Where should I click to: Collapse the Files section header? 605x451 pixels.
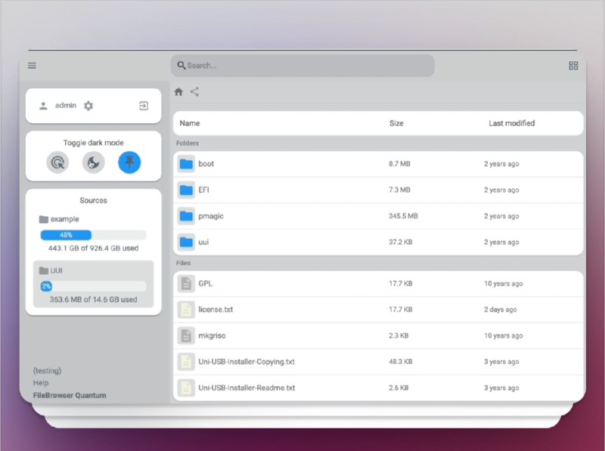click(x=185, y=263)
